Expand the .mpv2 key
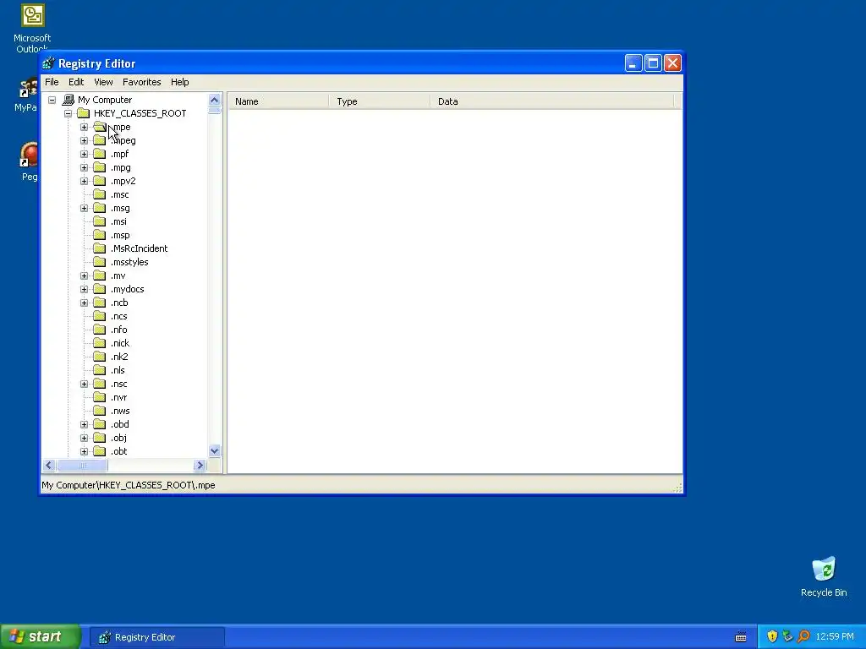The height and width of the screenshot is (649, 866). tap(84, 181)
